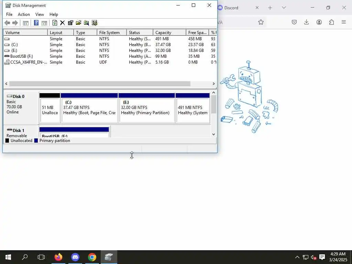Viewport: 352px width, 264px height.
Task: Click the black Unallocated legend swatch
Action: click(x=7, y=141)
